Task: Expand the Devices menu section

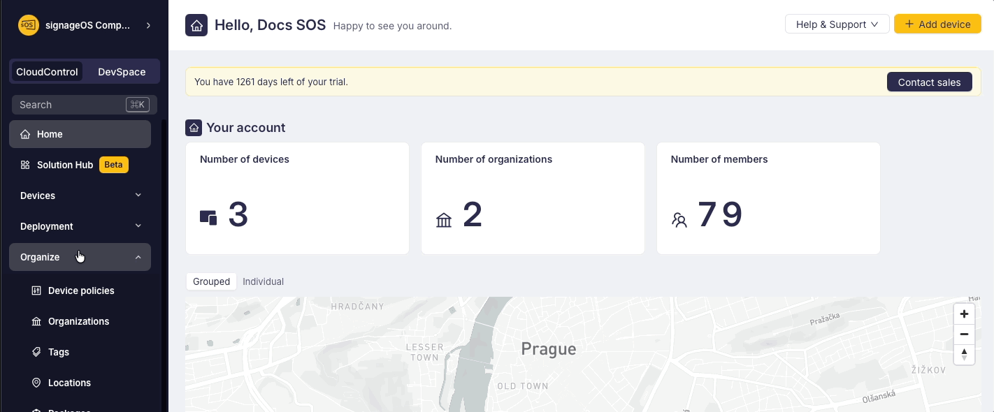Action: pos(80,196)
